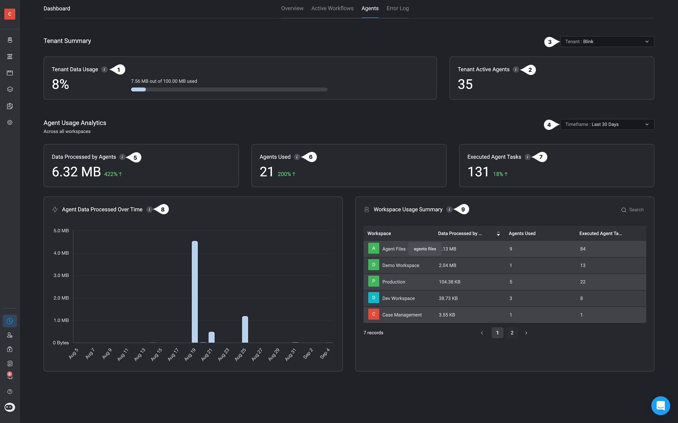
Task: Click the green A workspace badge
Action: [x=374, y=248]
